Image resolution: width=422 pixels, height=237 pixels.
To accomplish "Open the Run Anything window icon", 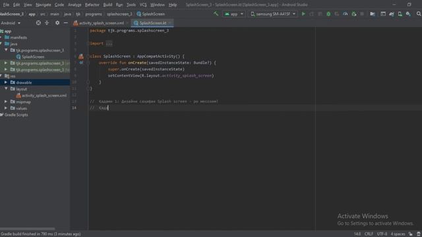I will [383, 14].
